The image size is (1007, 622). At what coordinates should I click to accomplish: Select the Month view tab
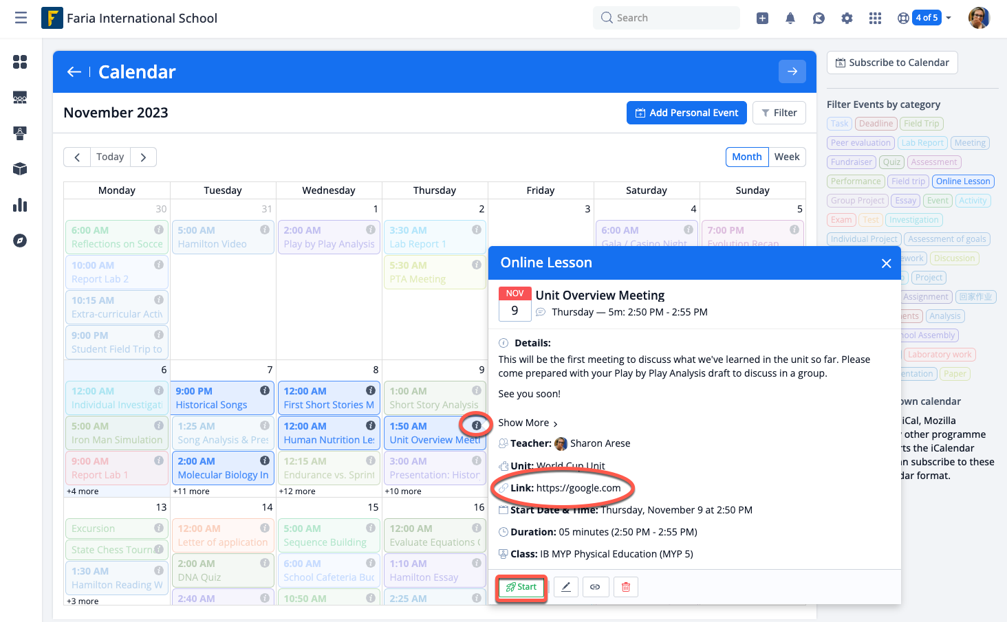[746, 157]
